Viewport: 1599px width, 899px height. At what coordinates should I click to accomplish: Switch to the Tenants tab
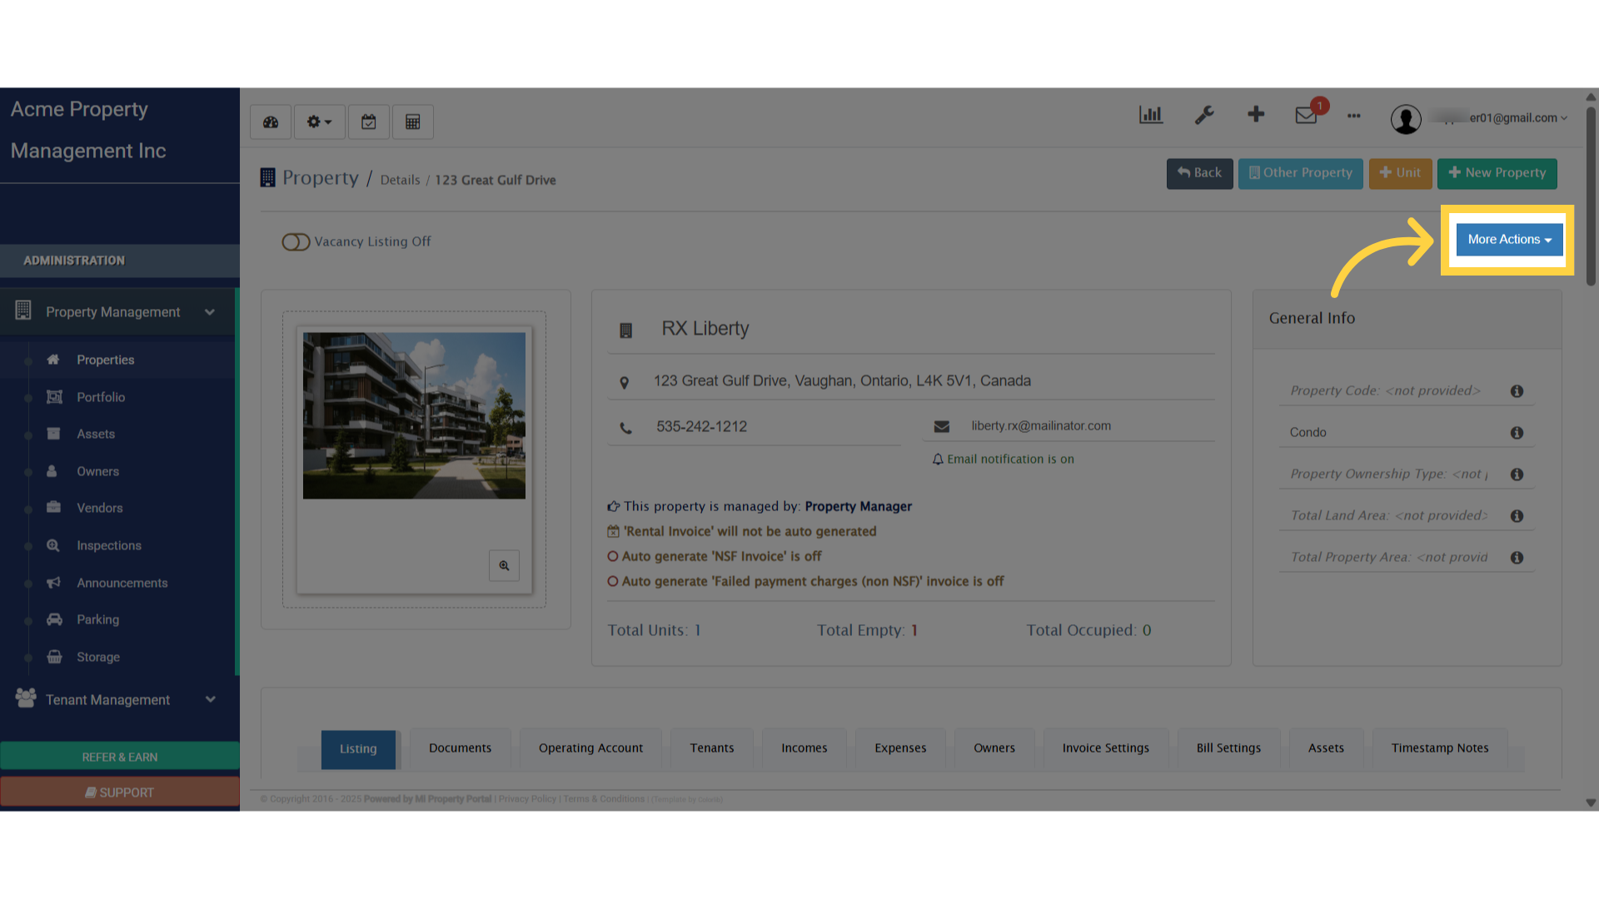pos(711,748)
